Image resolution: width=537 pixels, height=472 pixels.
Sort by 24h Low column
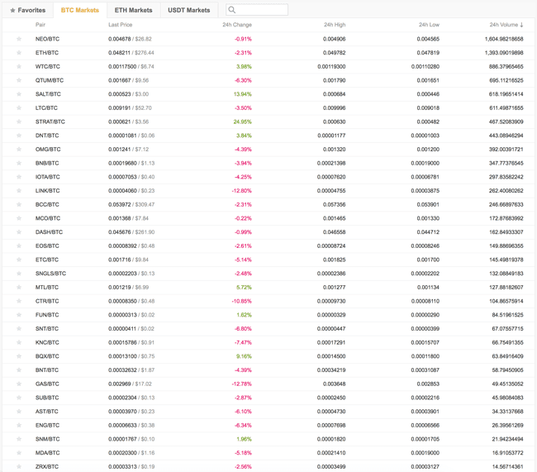pos(429,25)
